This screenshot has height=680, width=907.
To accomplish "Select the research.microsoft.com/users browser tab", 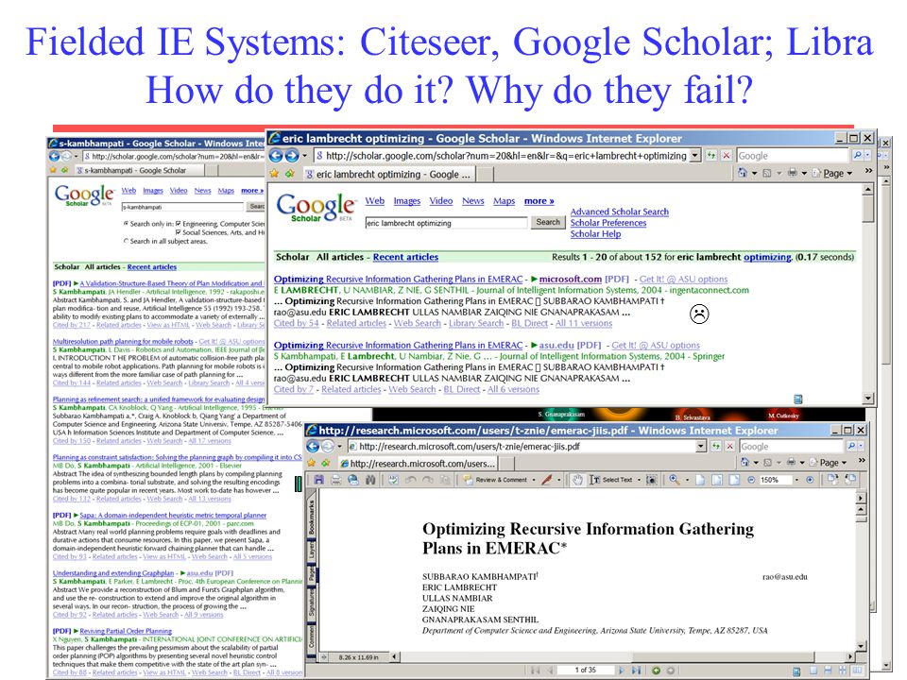I will point(419,463).
